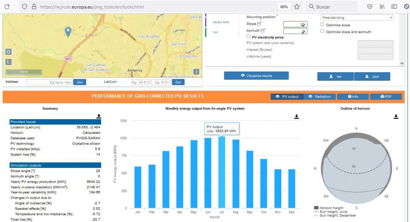Image resolution: width=410 pixels, height=222 pixels.
Task: Open the results Info button
Action: (353, 97)
